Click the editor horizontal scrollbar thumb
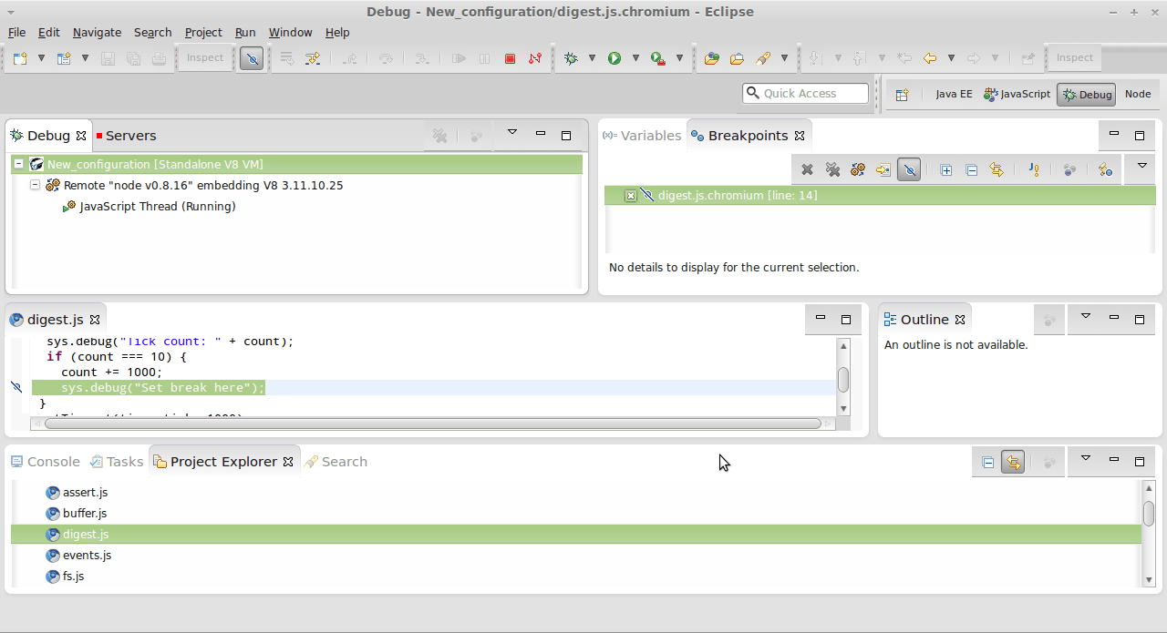The height and width of the screenshot is (633, 1167). point(433,424)
